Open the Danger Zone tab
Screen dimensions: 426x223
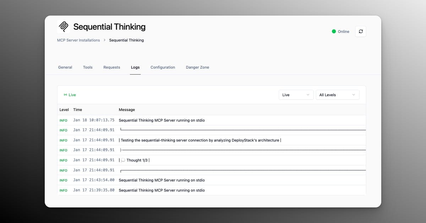click(x=197, y=67)
